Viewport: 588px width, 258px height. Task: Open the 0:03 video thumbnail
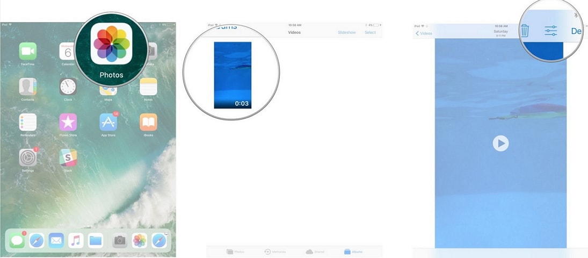[233, 75]
